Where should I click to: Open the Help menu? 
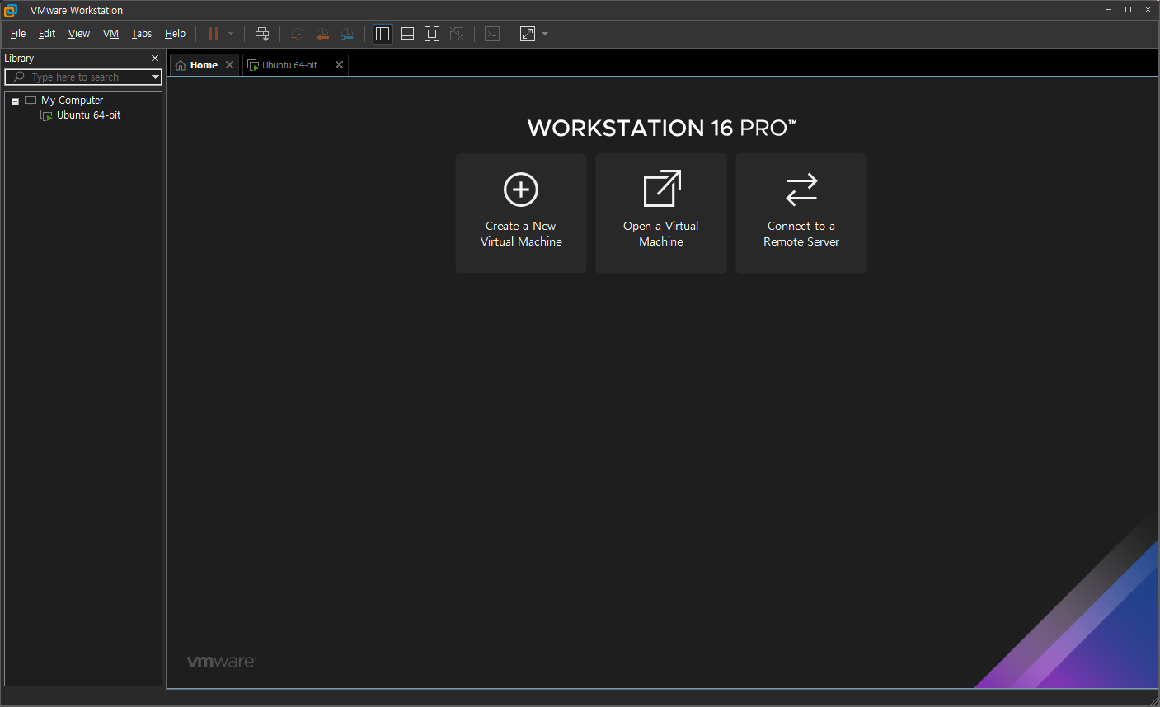(175, 34)
